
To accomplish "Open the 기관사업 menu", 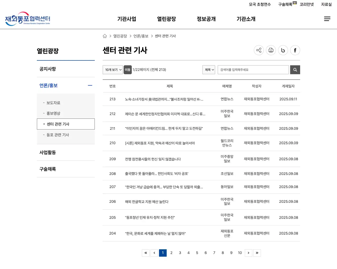I will tap(127, 19).
